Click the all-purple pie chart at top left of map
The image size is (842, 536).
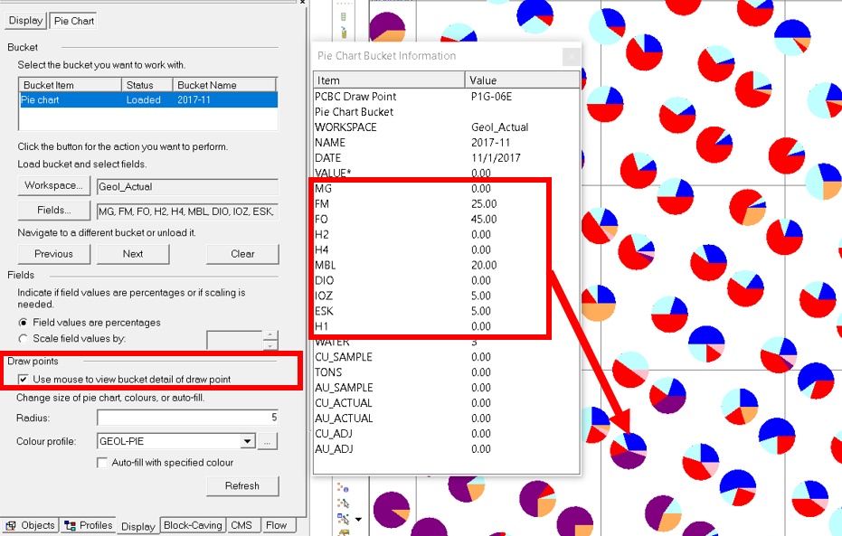388,26
